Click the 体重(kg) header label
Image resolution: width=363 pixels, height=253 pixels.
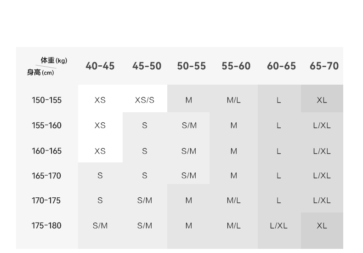tap(54, 60)
